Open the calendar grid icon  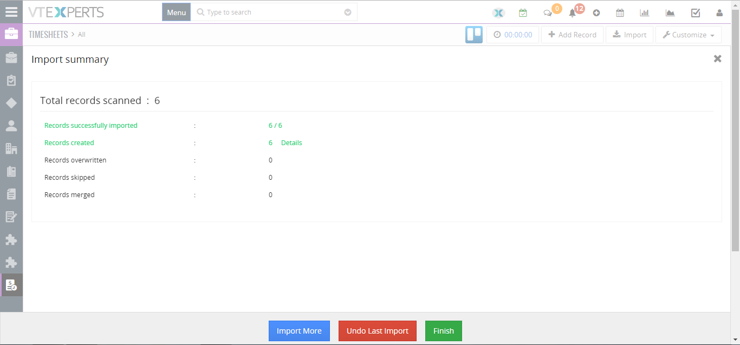[x=620, y=13]
